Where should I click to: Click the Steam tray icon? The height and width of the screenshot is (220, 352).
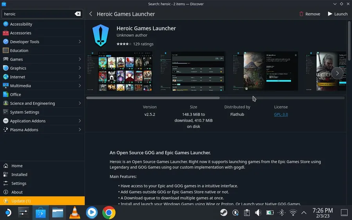coord(224,212)
